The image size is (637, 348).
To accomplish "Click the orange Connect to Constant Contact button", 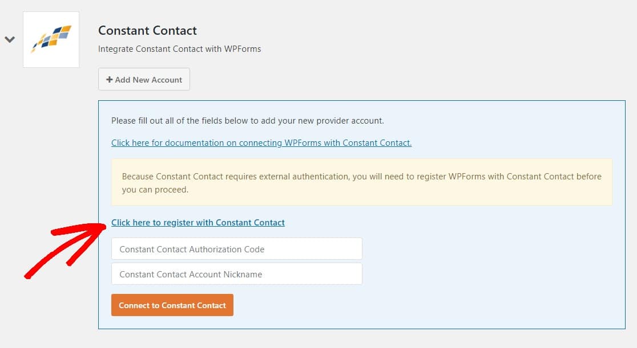I will [x=172, y=305].
